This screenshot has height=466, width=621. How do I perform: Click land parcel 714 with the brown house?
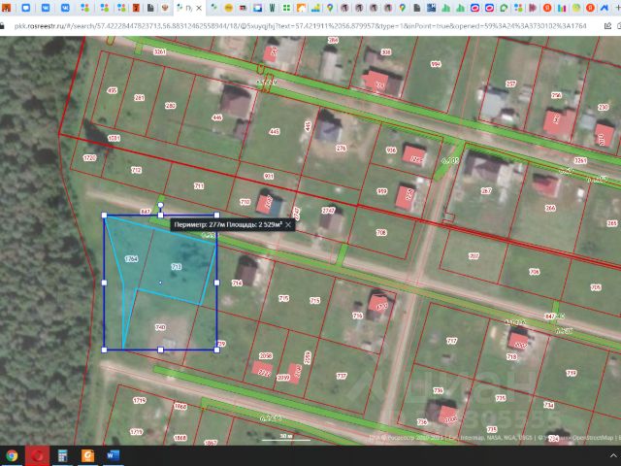point(236,283)
